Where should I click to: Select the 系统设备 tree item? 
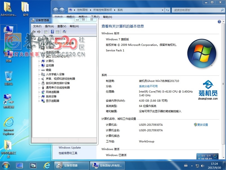coord(51,96)
